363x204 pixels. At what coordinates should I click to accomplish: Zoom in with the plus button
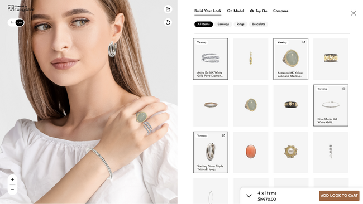[12, 179]
